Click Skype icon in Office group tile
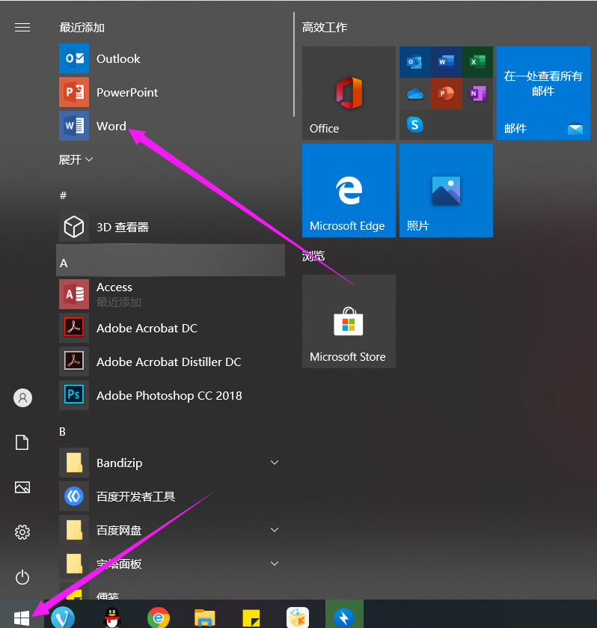 (x=414, y=124)
